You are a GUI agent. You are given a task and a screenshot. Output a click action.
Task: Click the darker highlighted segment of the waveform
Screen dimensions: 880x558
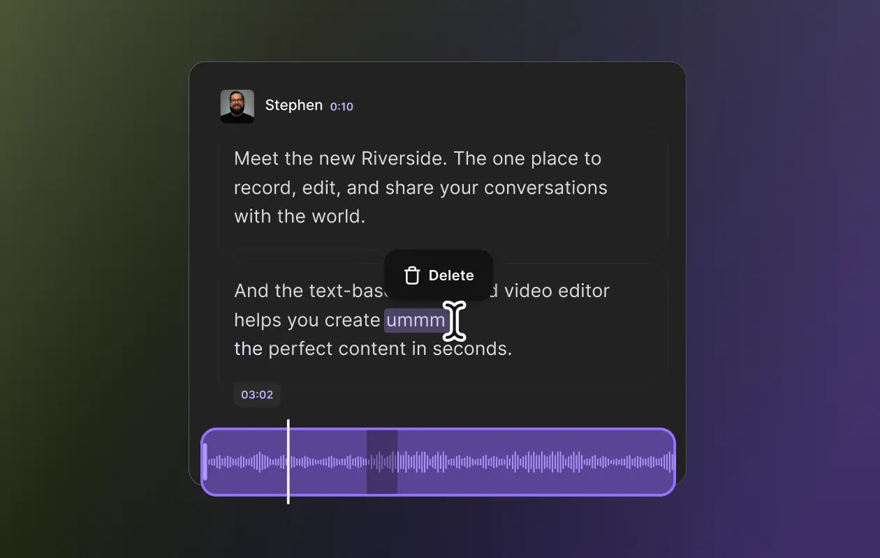click(382, 462)
